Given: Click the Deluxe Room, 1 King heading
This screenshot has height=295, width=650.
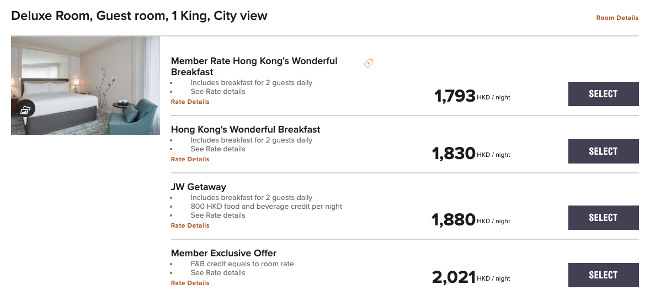Looking at the screenshot, I should coord(139,16).
